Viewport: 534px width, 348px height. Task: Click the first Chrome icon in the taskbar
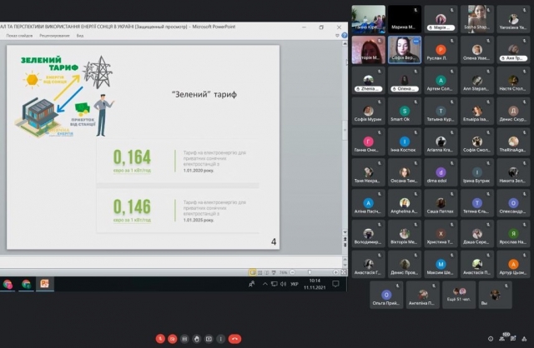(x=8, y=284)
